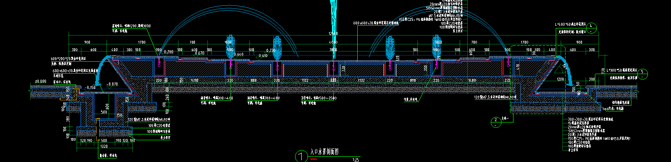Select the 0.700 water level elevation label
The width and height of the screenshot is (671, 162).
pos(168,52)
